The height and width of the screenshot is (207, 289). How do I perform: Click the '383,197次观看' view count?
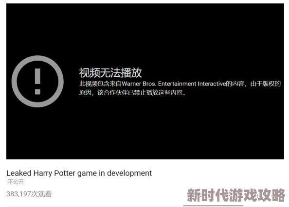coord(29,194)
